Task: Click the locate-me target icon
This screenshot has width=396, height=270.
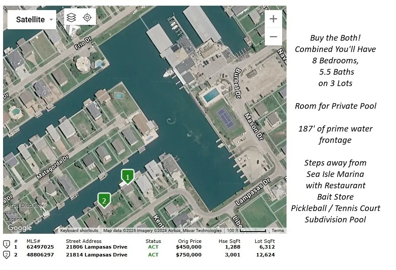Action: coord(87,17)
